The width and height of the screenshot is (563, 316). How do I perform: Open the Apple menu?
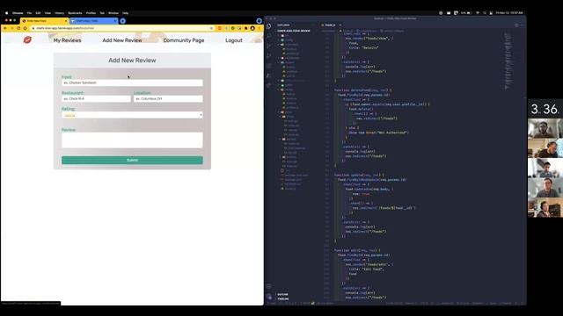click(6, 13)
